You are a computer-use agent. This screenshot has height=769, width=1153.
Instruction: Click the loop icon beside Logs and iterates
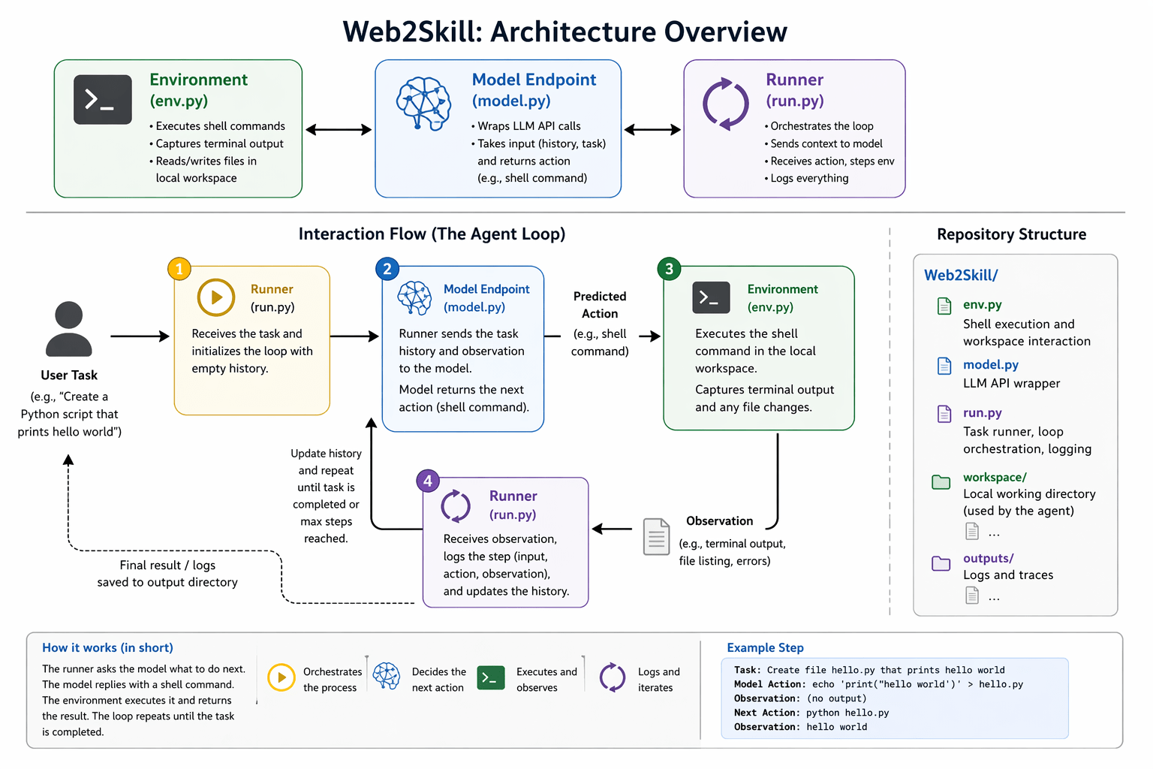click(613, 677)
